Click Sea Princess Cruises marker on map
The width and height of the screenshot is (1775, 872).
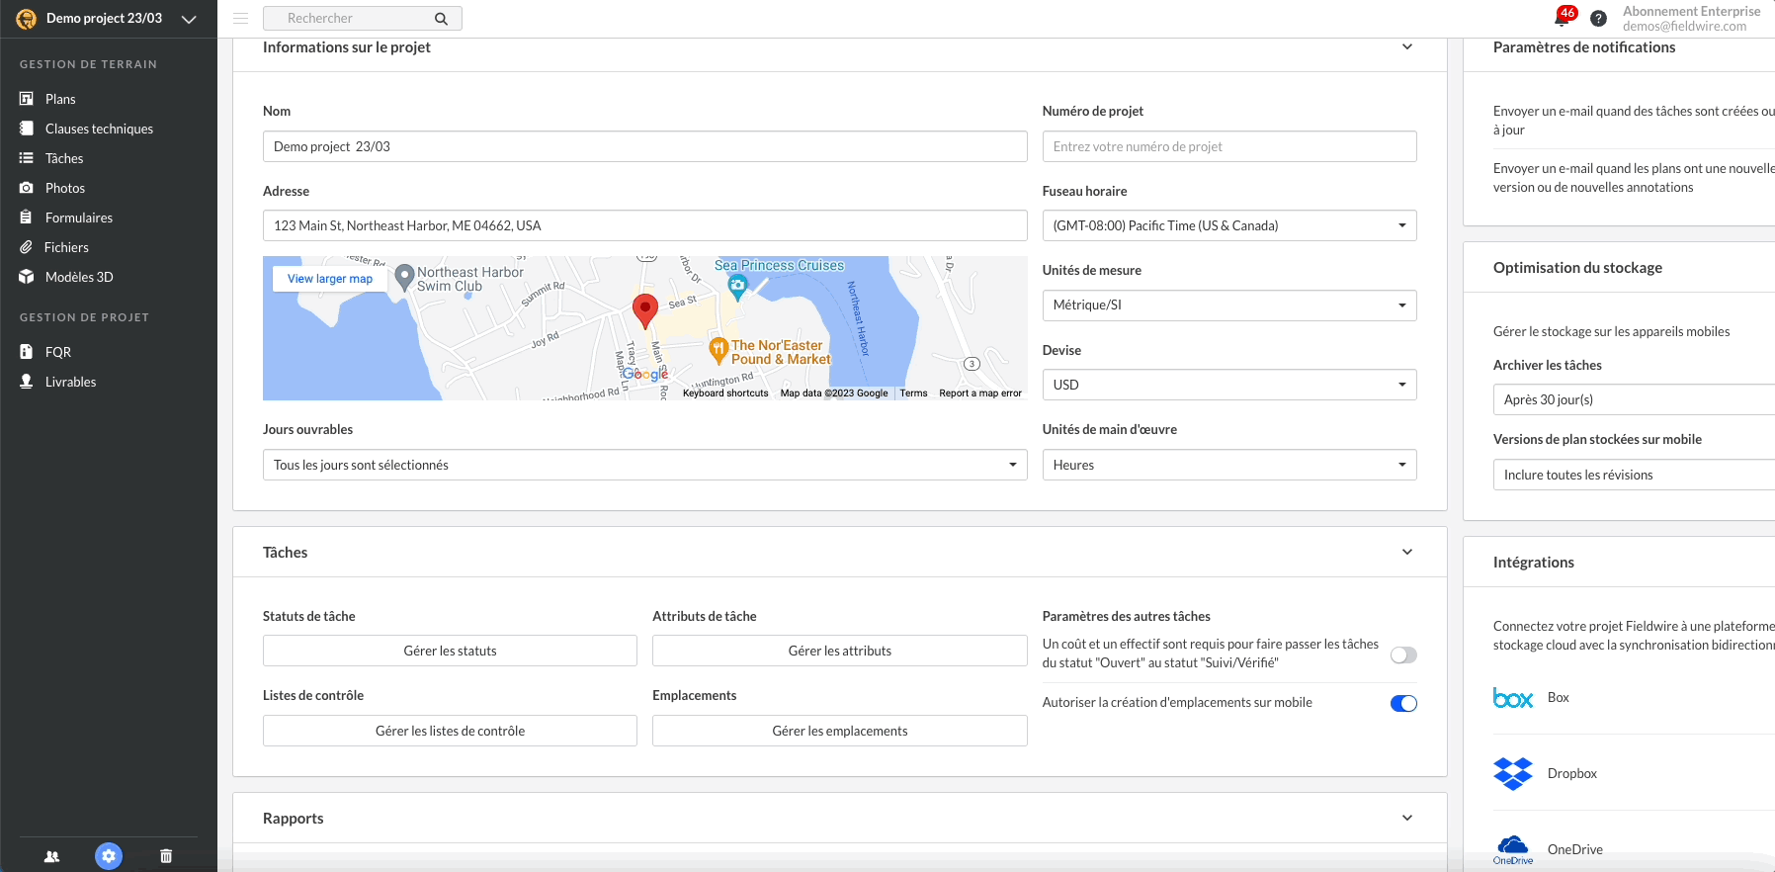737,287
